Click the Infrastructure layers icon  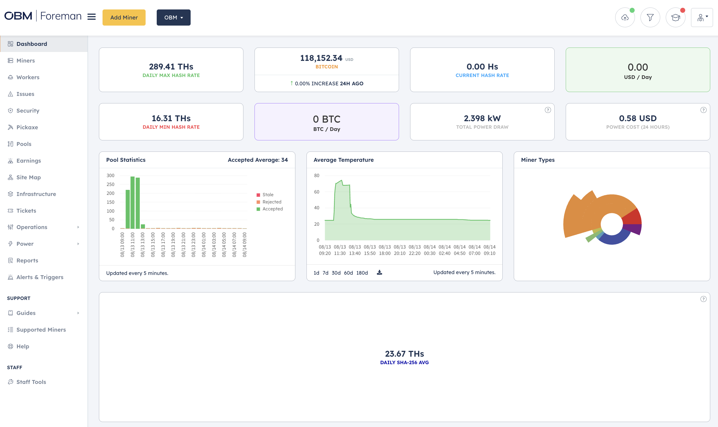click(10, 194)
